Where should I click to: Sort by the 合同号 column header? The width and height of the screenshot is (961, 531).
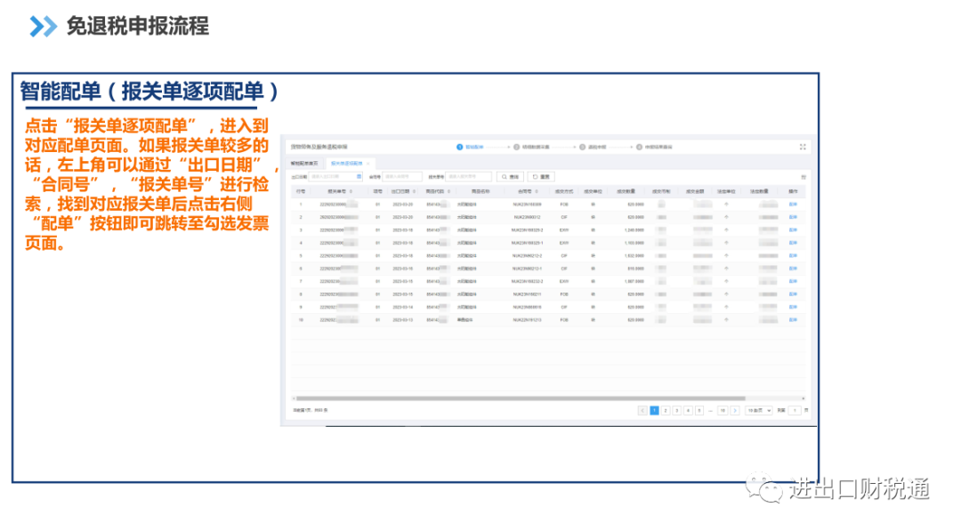click(x=528, y=192)
